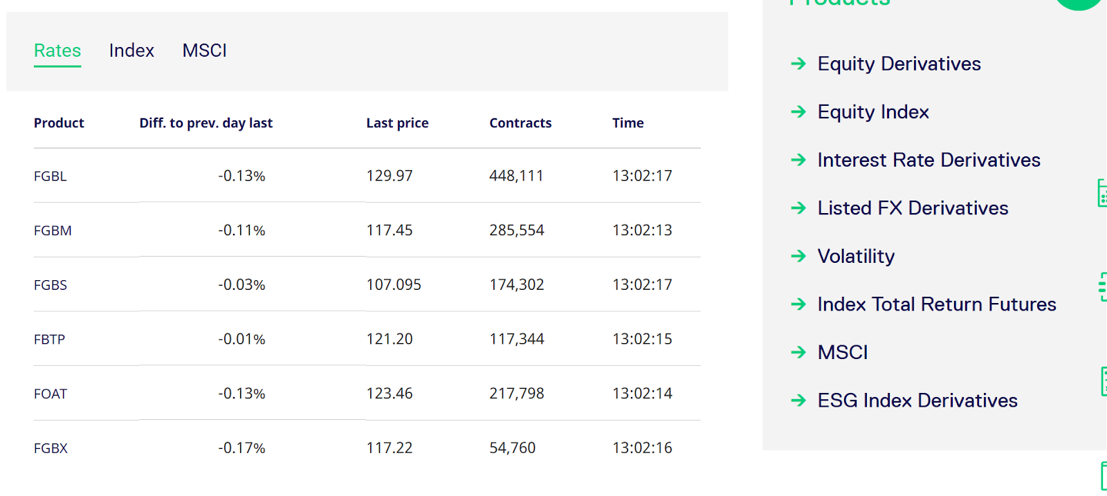The image size is (1107, 496).
Task: Click the arrow icon beside Interest Rate Derivatives
Action: coord(798,160)
